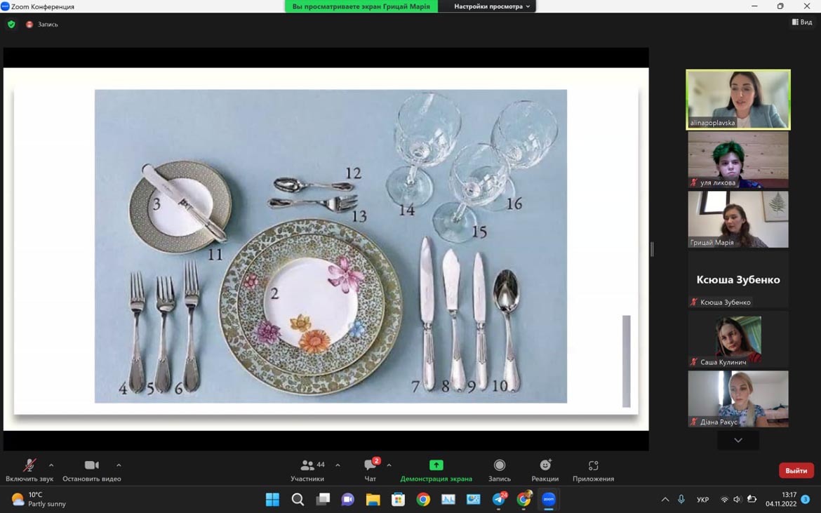
Task: Click the shared slide's grey scrollbar
Action: click(626, 361)
